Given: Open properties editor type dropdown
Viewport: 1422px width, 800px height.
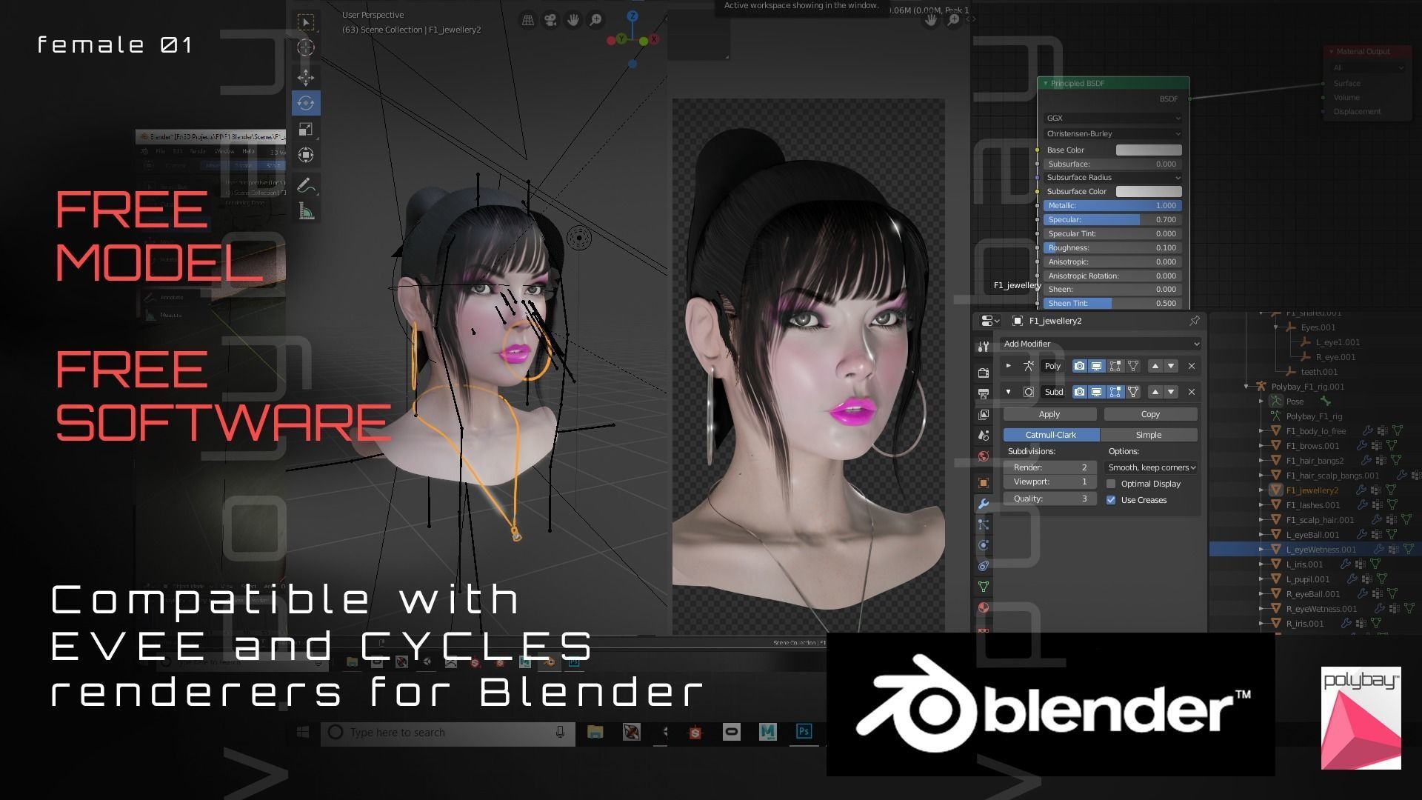Looking at the screenshot, I should click(x=990, y=321).
